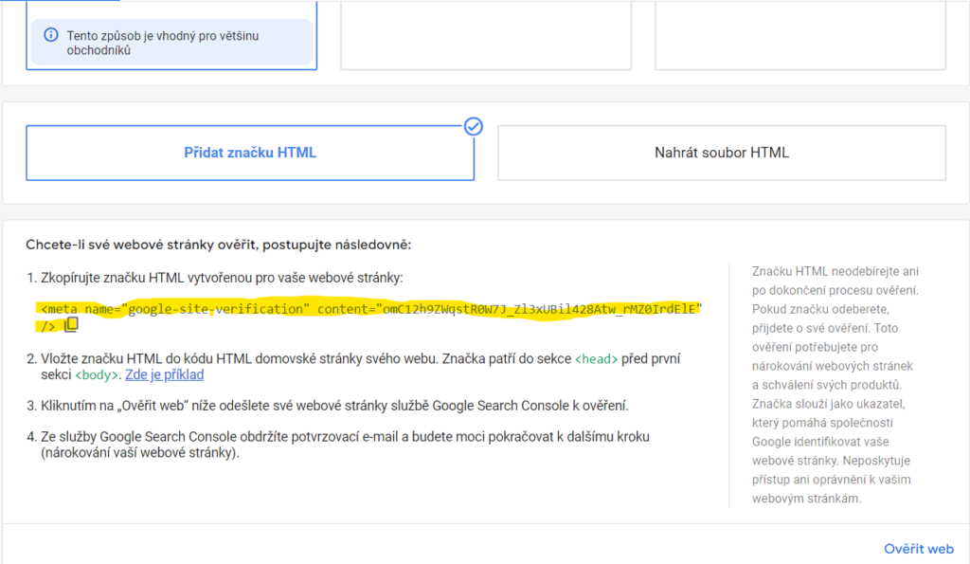Select the empty middle method card at top
970x564 pixels.
pos(486,35)
